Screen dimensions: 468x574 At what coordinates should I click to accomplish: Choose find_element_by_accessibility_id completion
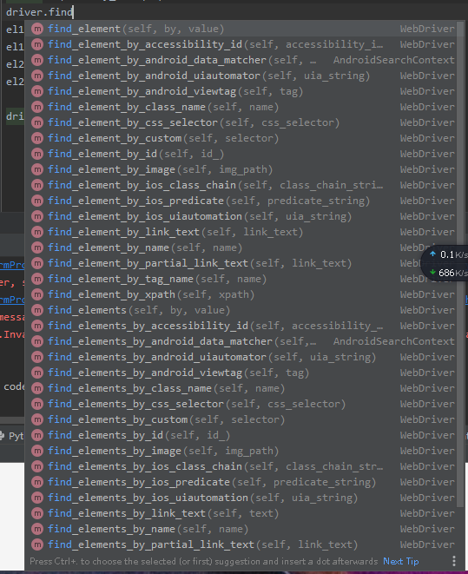(241, 44)
